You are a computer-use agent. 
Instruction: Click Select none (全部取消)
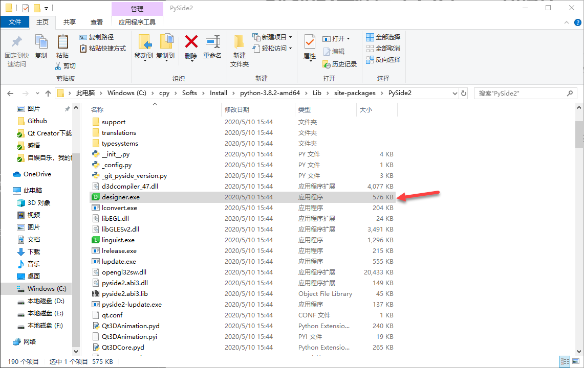tap(383, 49)
